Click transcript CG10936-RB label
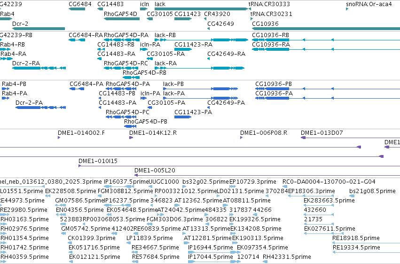The image size is (400, 264). pyautogui.click(x=270, y=35)
